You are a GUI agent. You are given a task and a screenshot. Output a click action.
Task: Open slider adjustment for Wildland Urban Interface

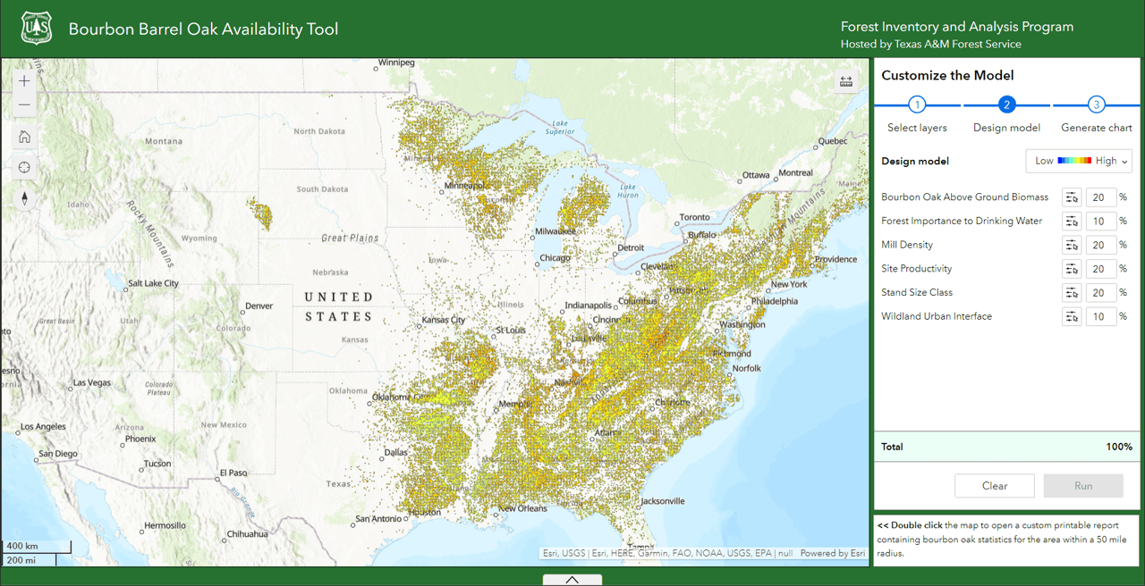(x=1072, y=316)
